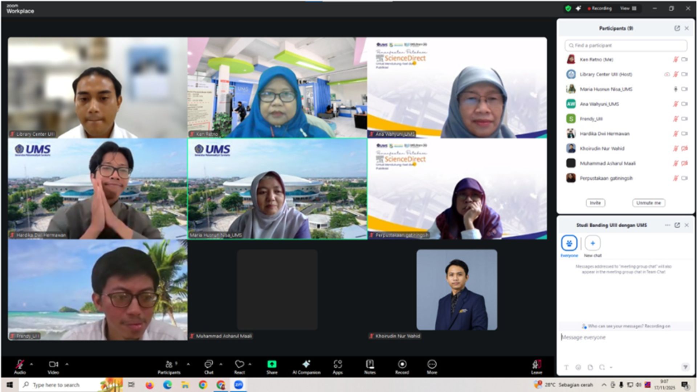Image resolution: width=697 pixels, height=392 pixels.
Task: Open Windows Start menu
Action: pyautogui.click(x=10, y=385)
